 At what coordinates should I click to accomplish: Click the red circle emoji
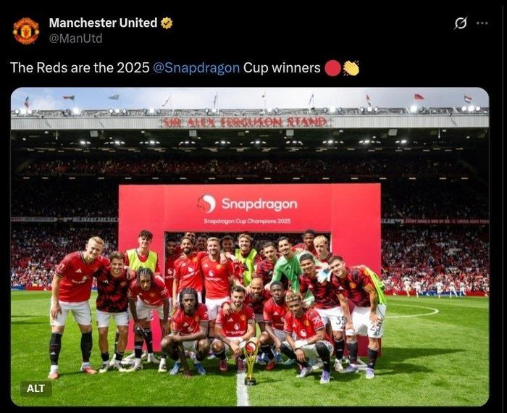332,68
